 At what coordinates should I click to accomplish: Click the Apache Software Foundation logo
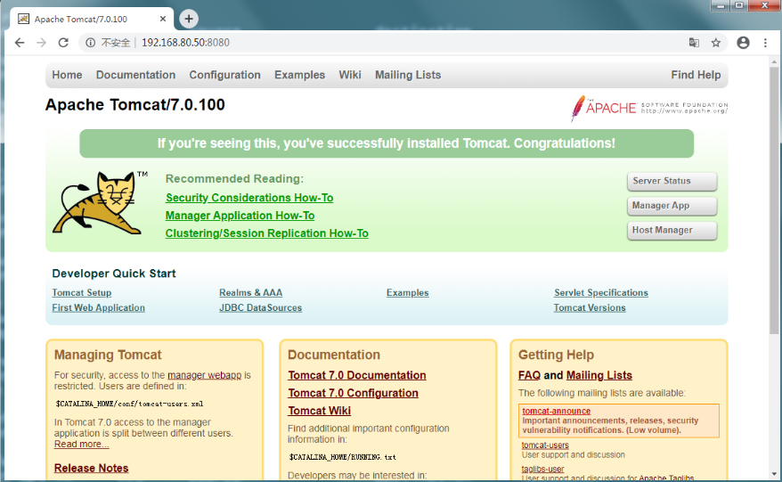649,108
